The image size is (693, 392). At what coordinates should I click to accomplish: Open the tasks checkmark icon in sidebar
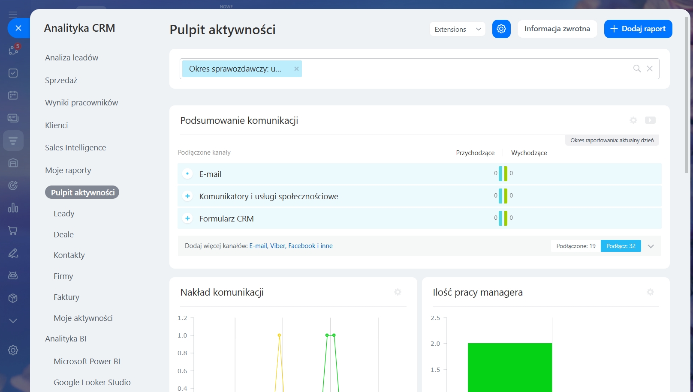pos(13,73)
